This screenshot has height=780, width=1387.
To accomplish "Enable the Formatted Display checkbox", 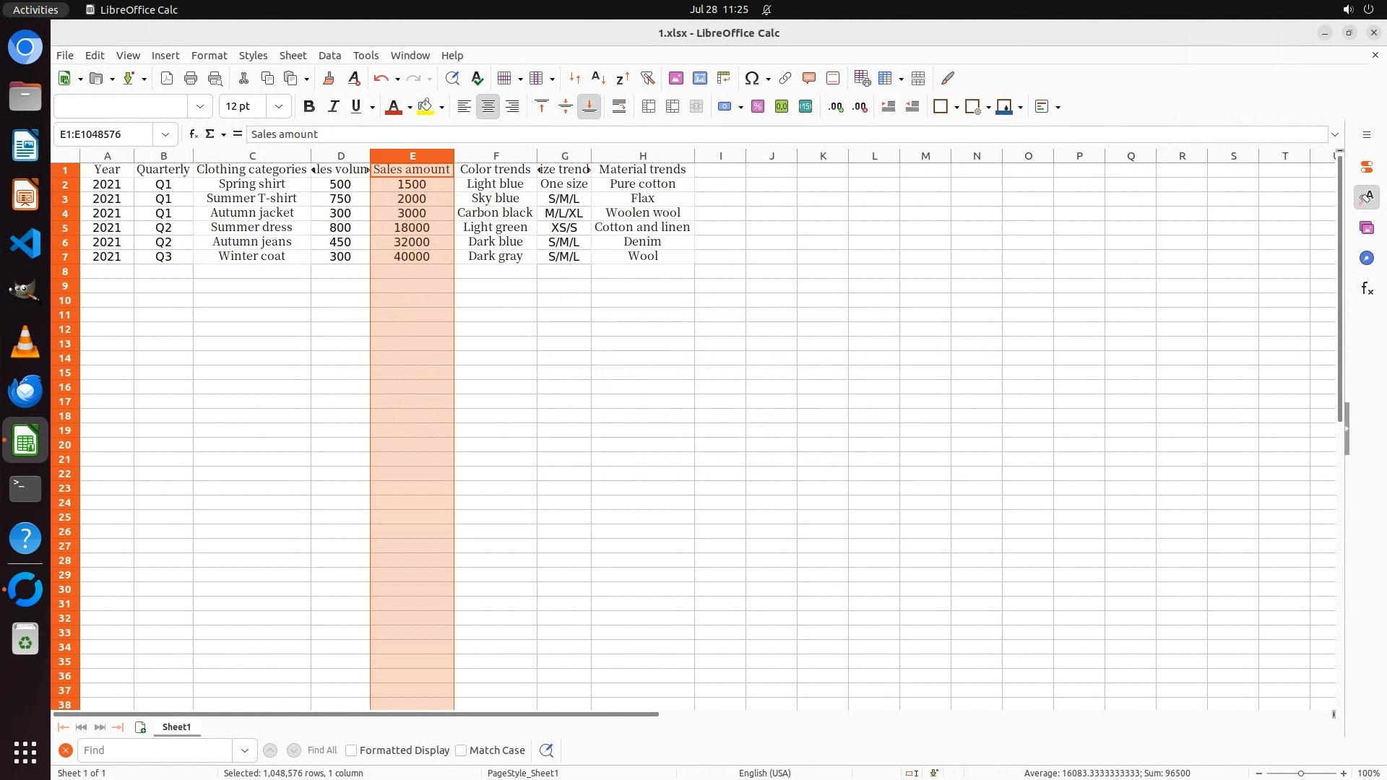I will click(351, 750).
